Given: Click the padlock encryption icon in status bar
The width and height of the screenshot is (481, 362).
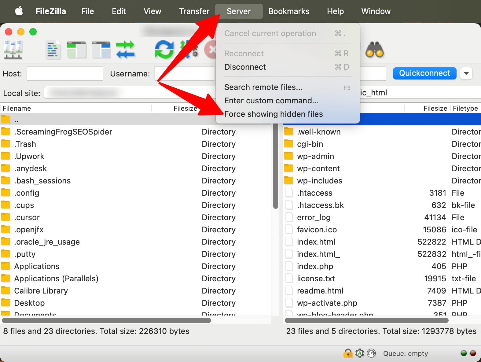Looking at the screenshot, I should tap(348, 353).
